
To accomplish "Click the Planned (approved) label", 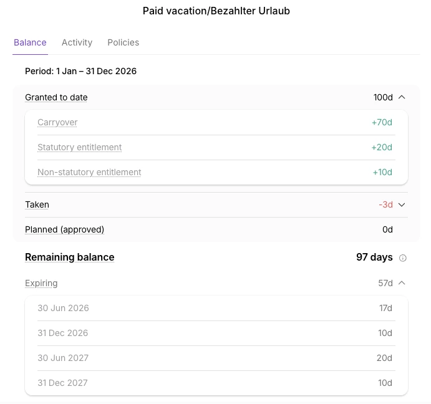I will pos(64,229).
